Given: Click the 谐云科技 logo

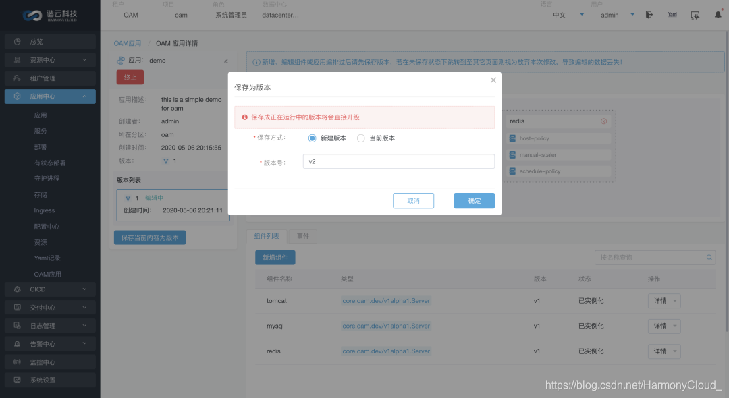Looking at the screenshot, I should click(50, 16).
